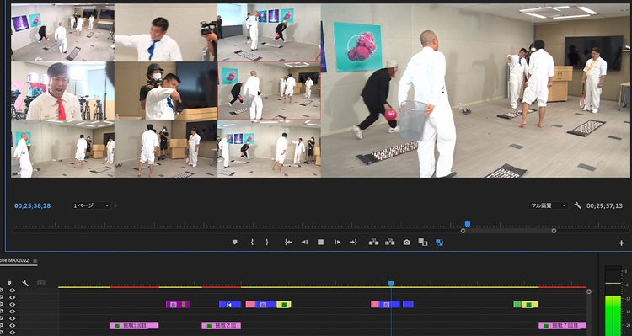This screenshot has height=336, width=632.
Task: Add a marker in the program monitor
Action: 234,243
